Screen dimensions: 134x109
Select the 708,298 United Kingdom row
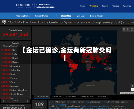[x=15, y=90]
